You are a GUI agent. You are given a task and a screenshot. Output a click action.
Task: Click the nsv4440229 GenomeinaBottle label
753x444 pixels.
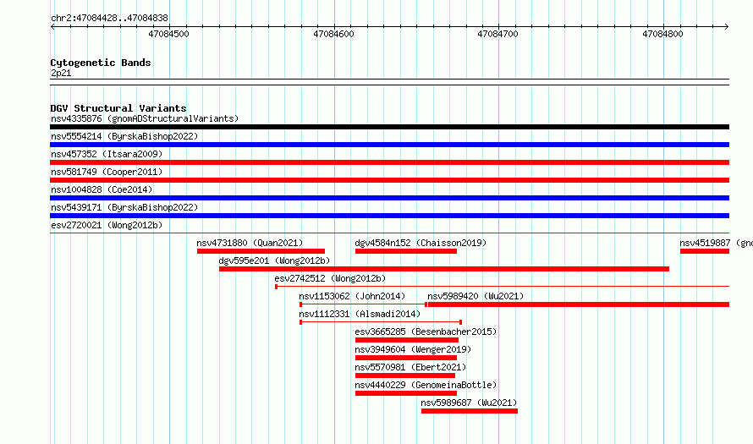[426, 385]
